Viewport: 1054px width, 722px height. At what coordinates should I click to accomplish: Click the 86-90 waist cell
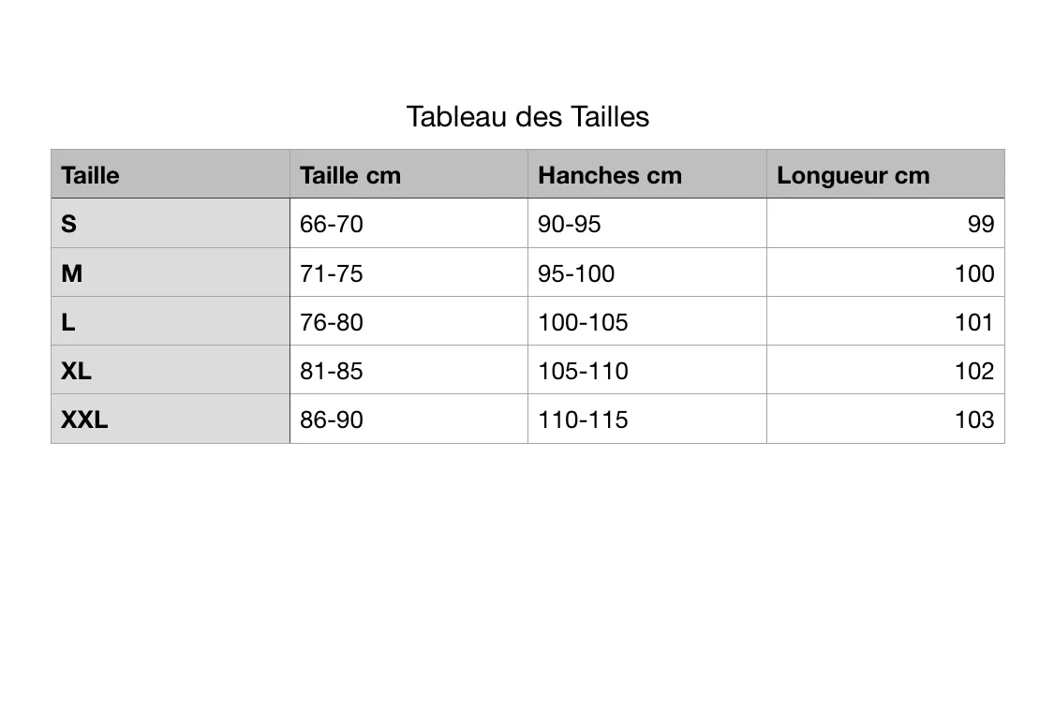pos(331,420)
